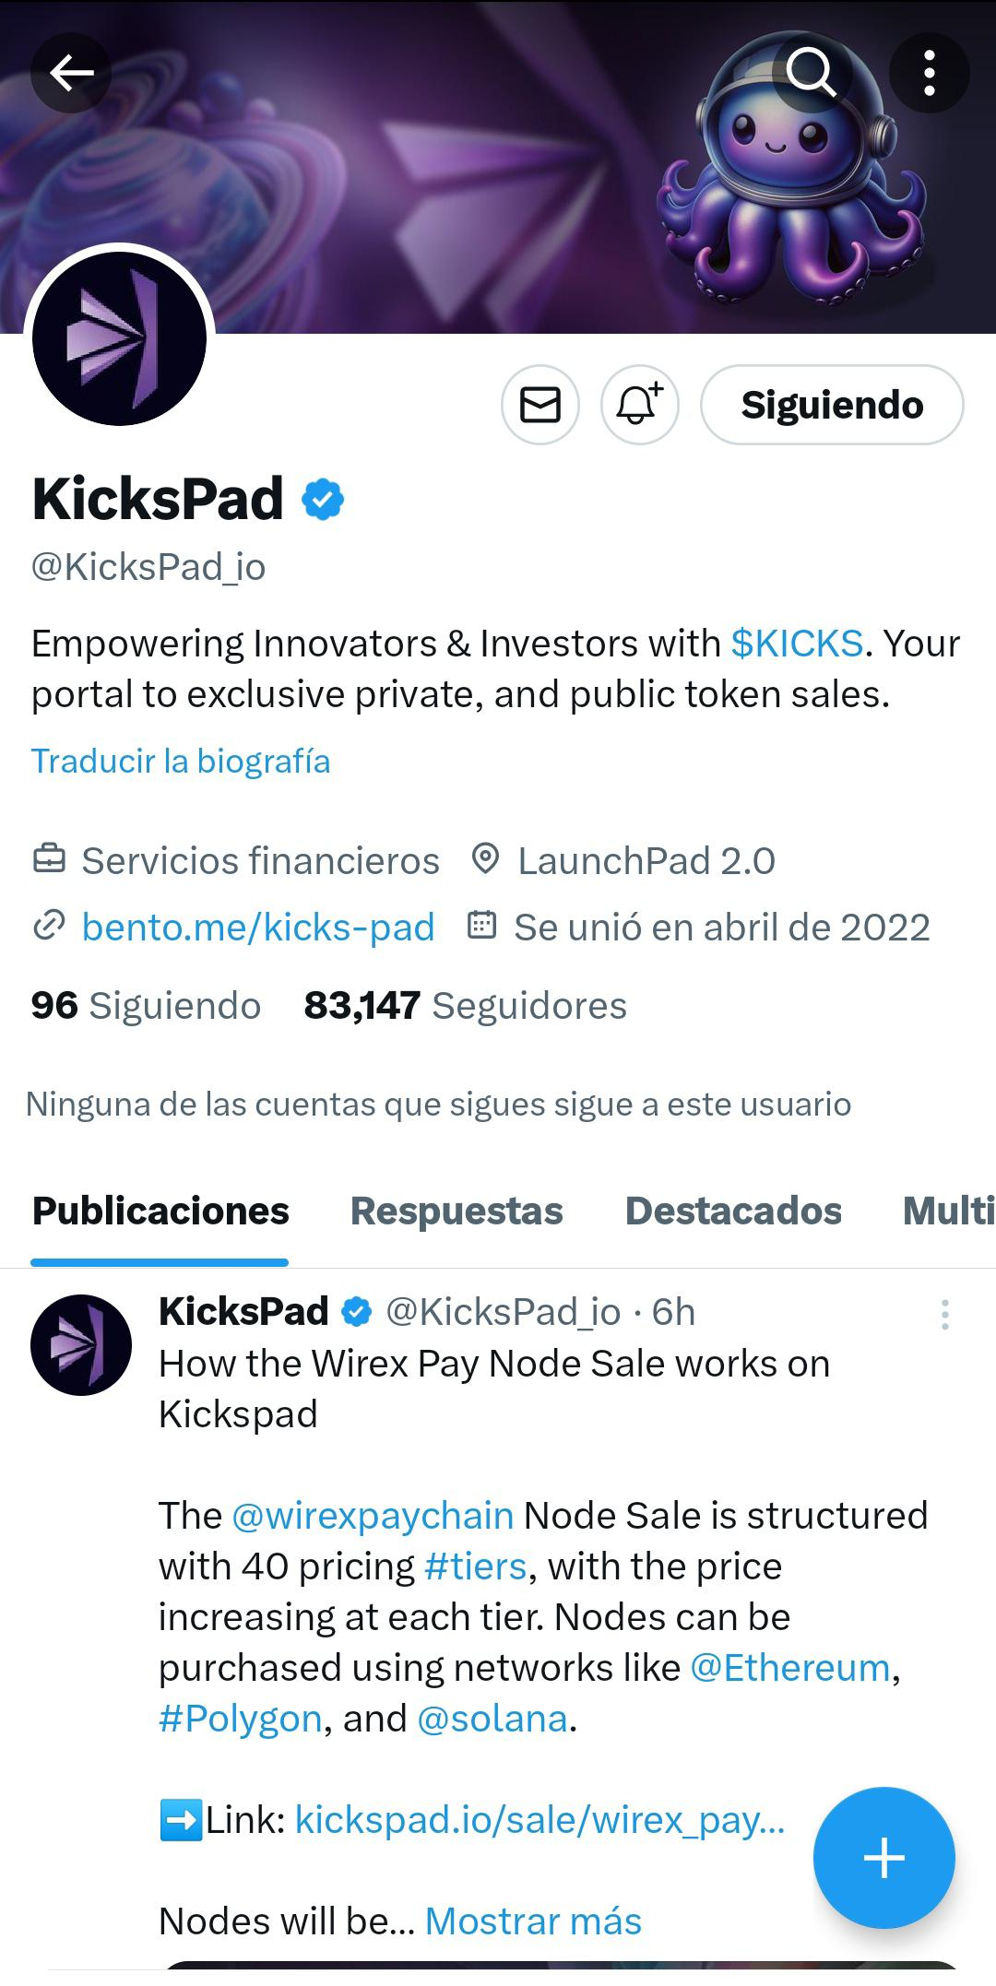Enable notifications with the bell plus icon
The width and height of the screenshot is (996, 1986).
pyautogui.click(x=640, y=405)
